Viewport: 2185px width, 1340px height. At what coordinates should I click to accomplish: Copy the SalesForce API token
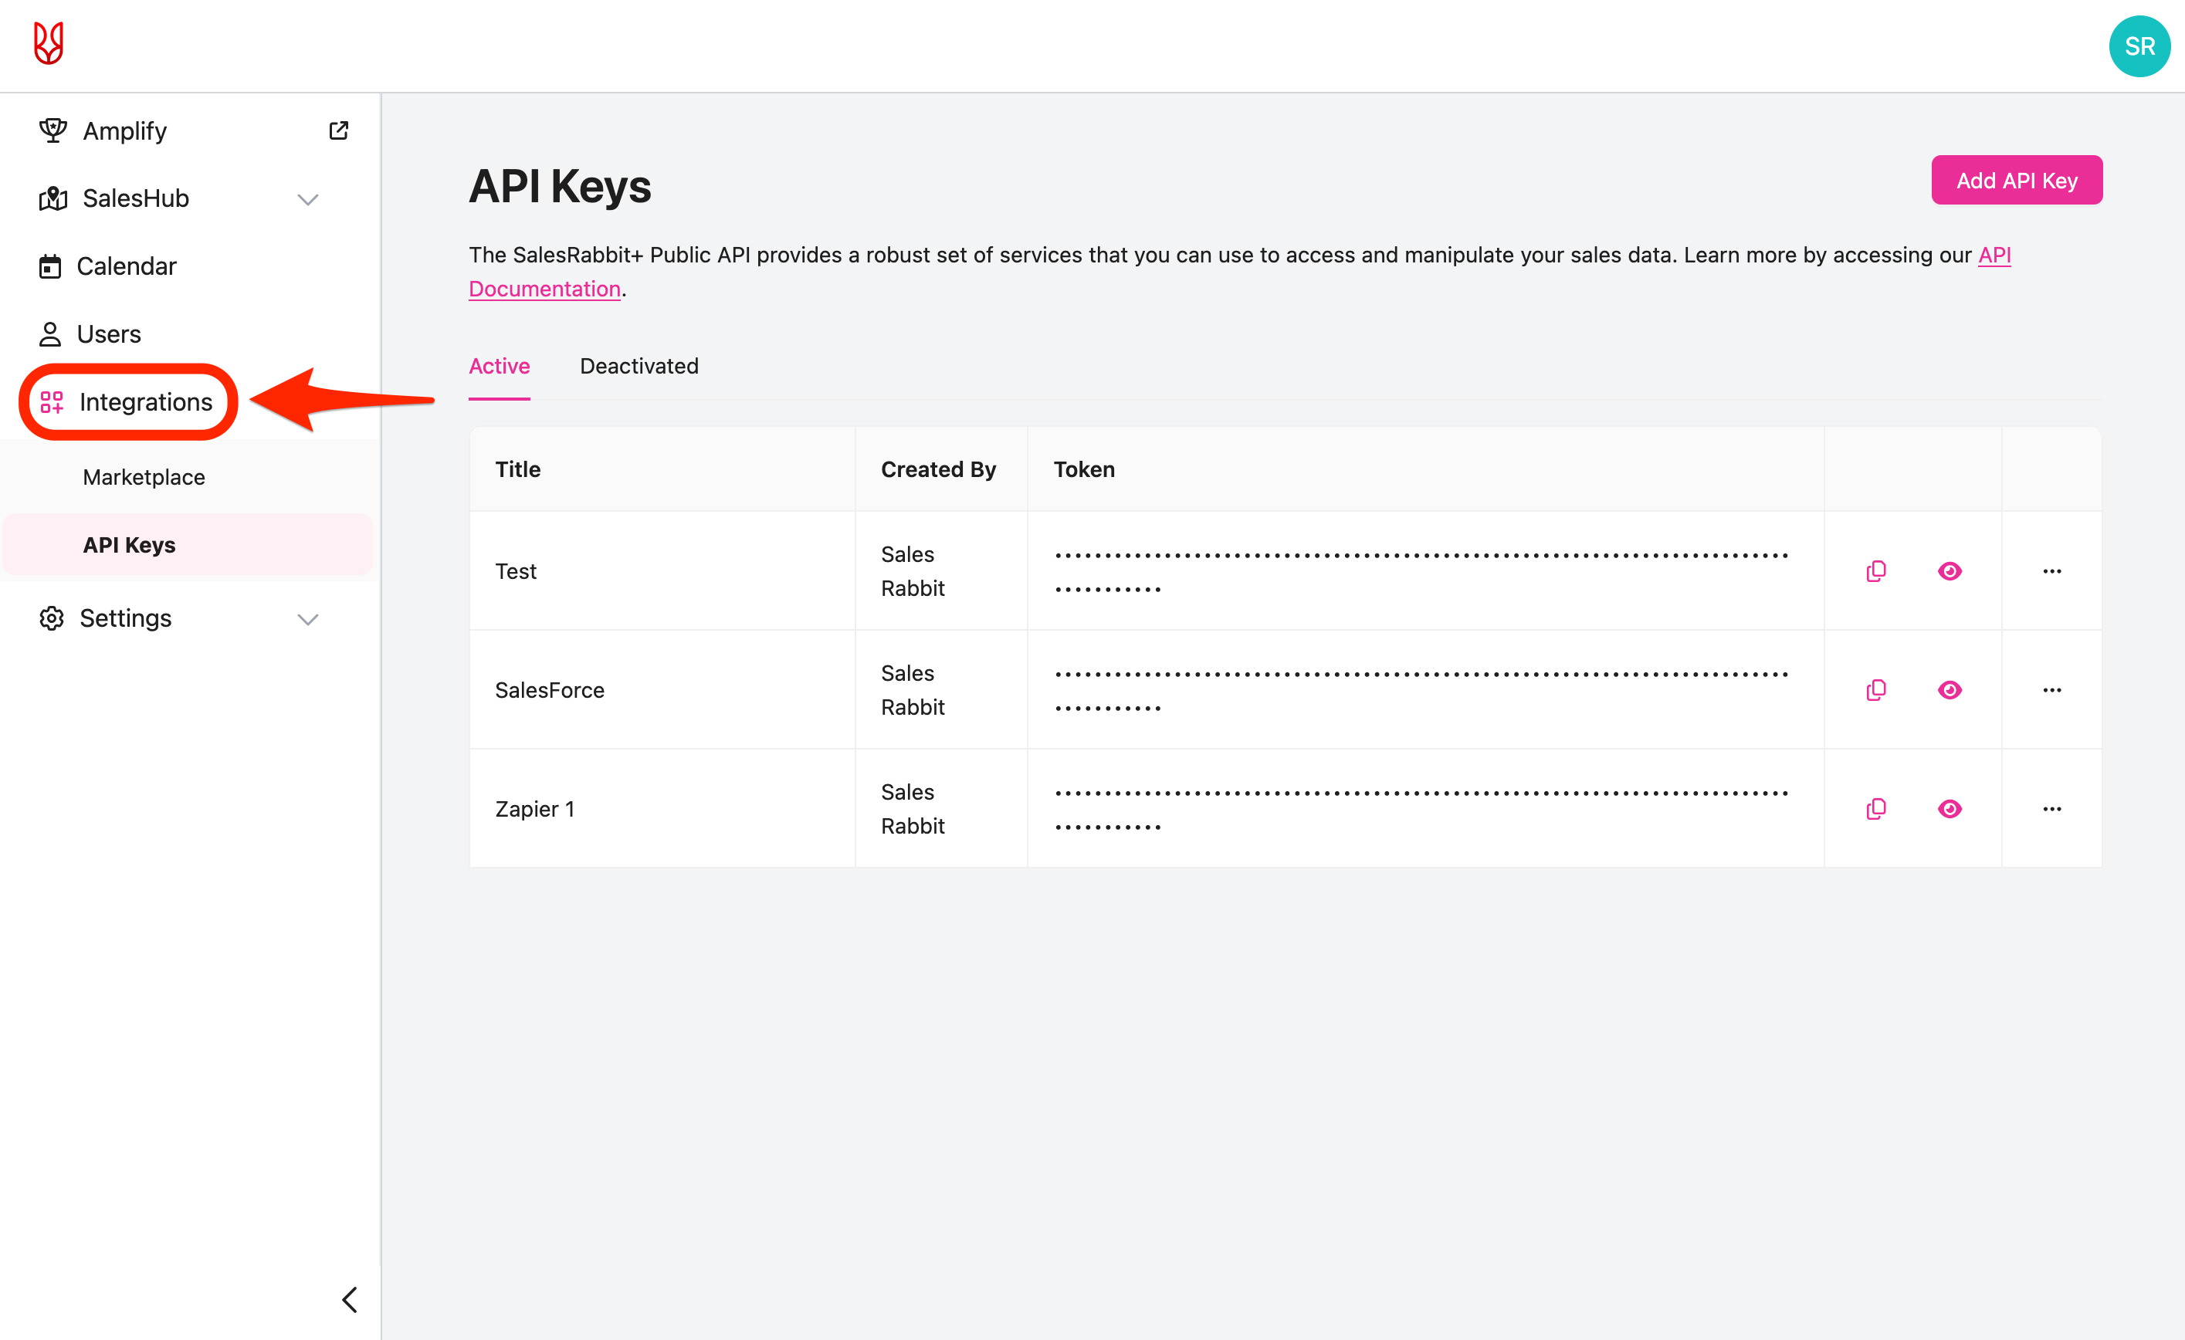1875,690
